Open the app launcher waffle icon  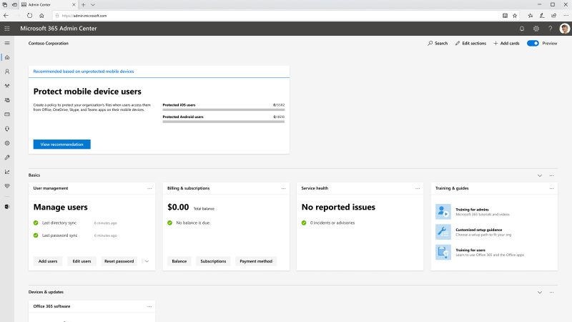click(x=7, y=29)
